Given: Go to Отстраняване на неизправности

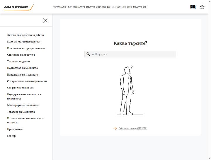Looking at the screenshot, I should tap(27, 81).
